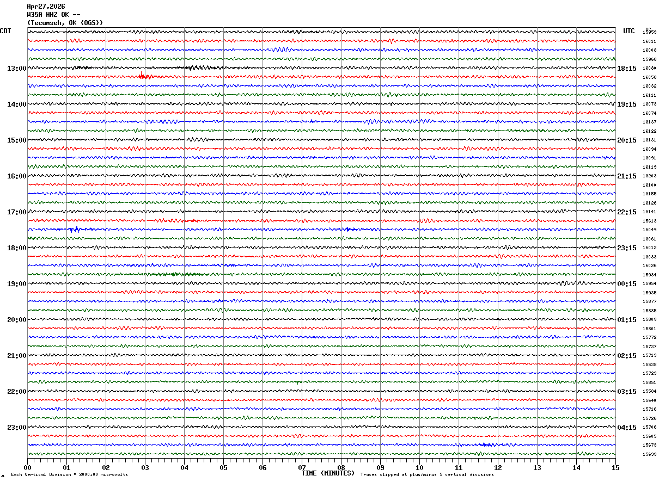Image resolution: width=659 pixels, height=482 pixels.
Task: Click the "14" tick on bottom minutes axis
Action: point(576,467)
